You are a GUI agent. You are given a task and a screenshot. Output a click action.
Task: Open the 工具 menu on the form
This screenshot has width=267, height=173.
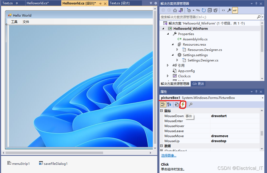pos(14,22)
